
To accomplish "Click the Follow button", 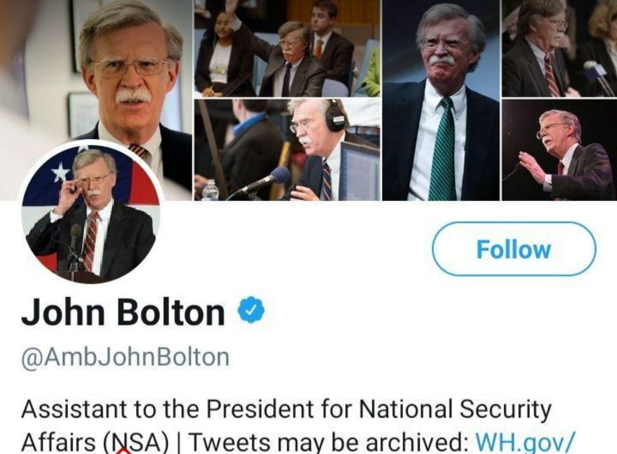I will tap(514, 249).
